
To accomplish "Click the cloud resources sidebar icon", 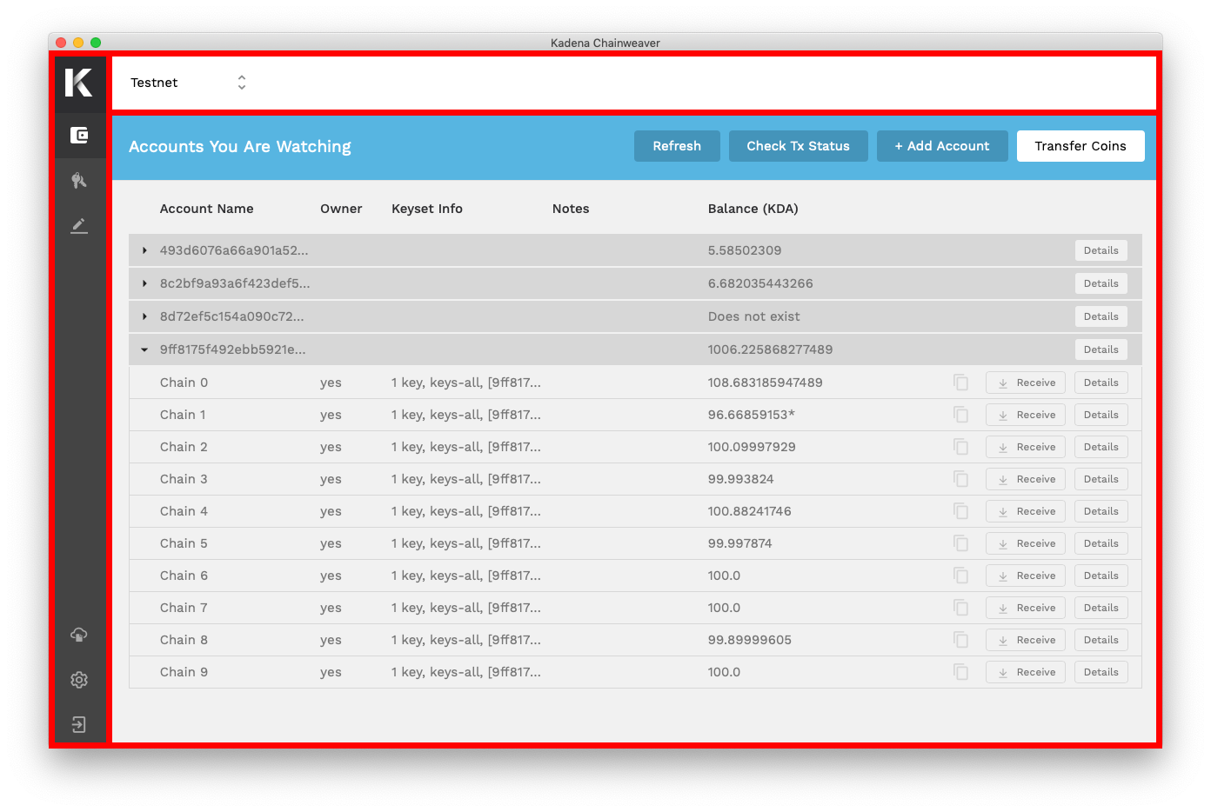I will pos(79,635).
